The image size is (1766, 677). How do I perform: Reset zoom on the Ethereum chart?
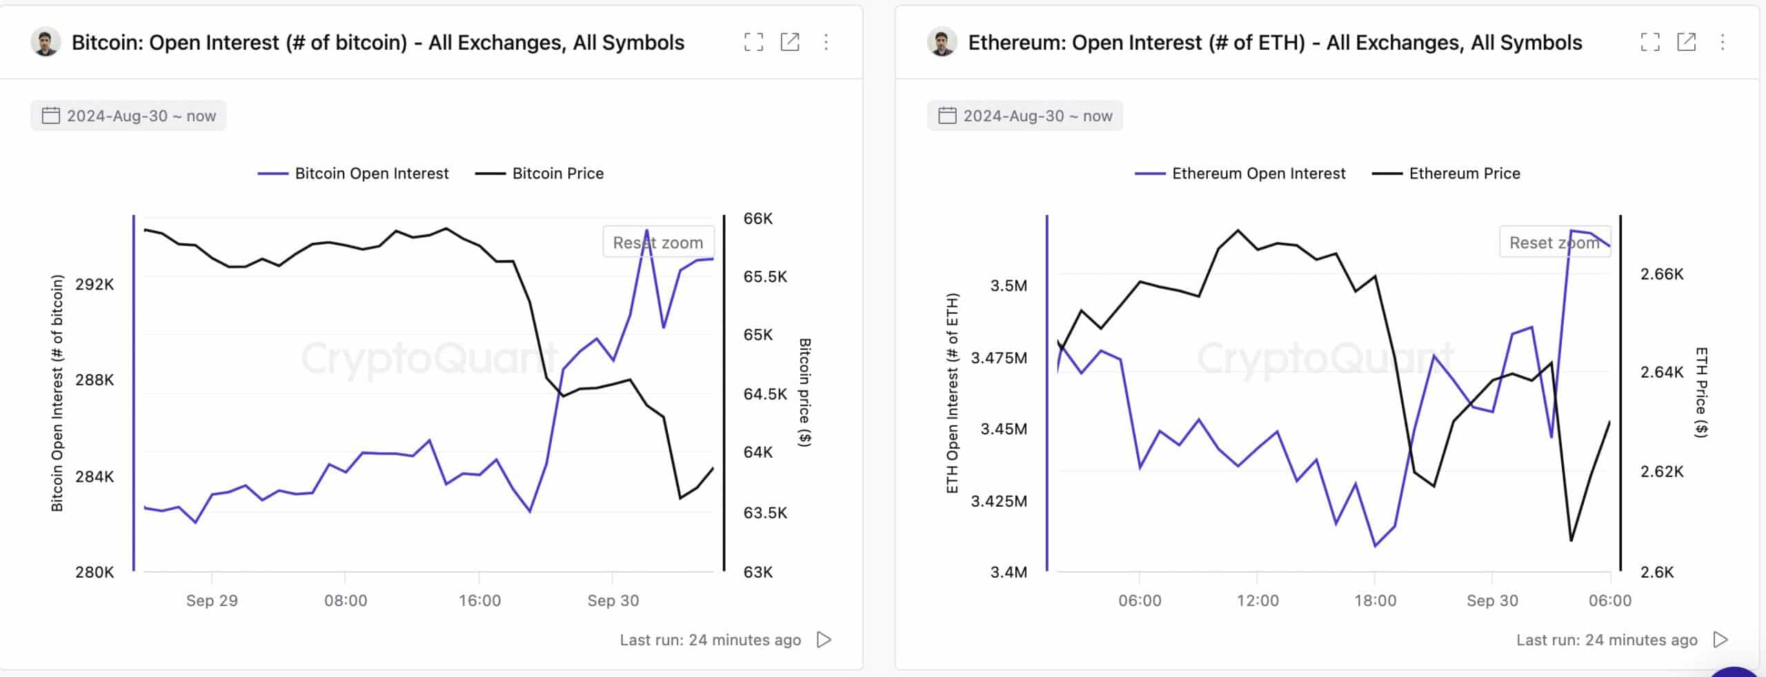point(1554,242)
